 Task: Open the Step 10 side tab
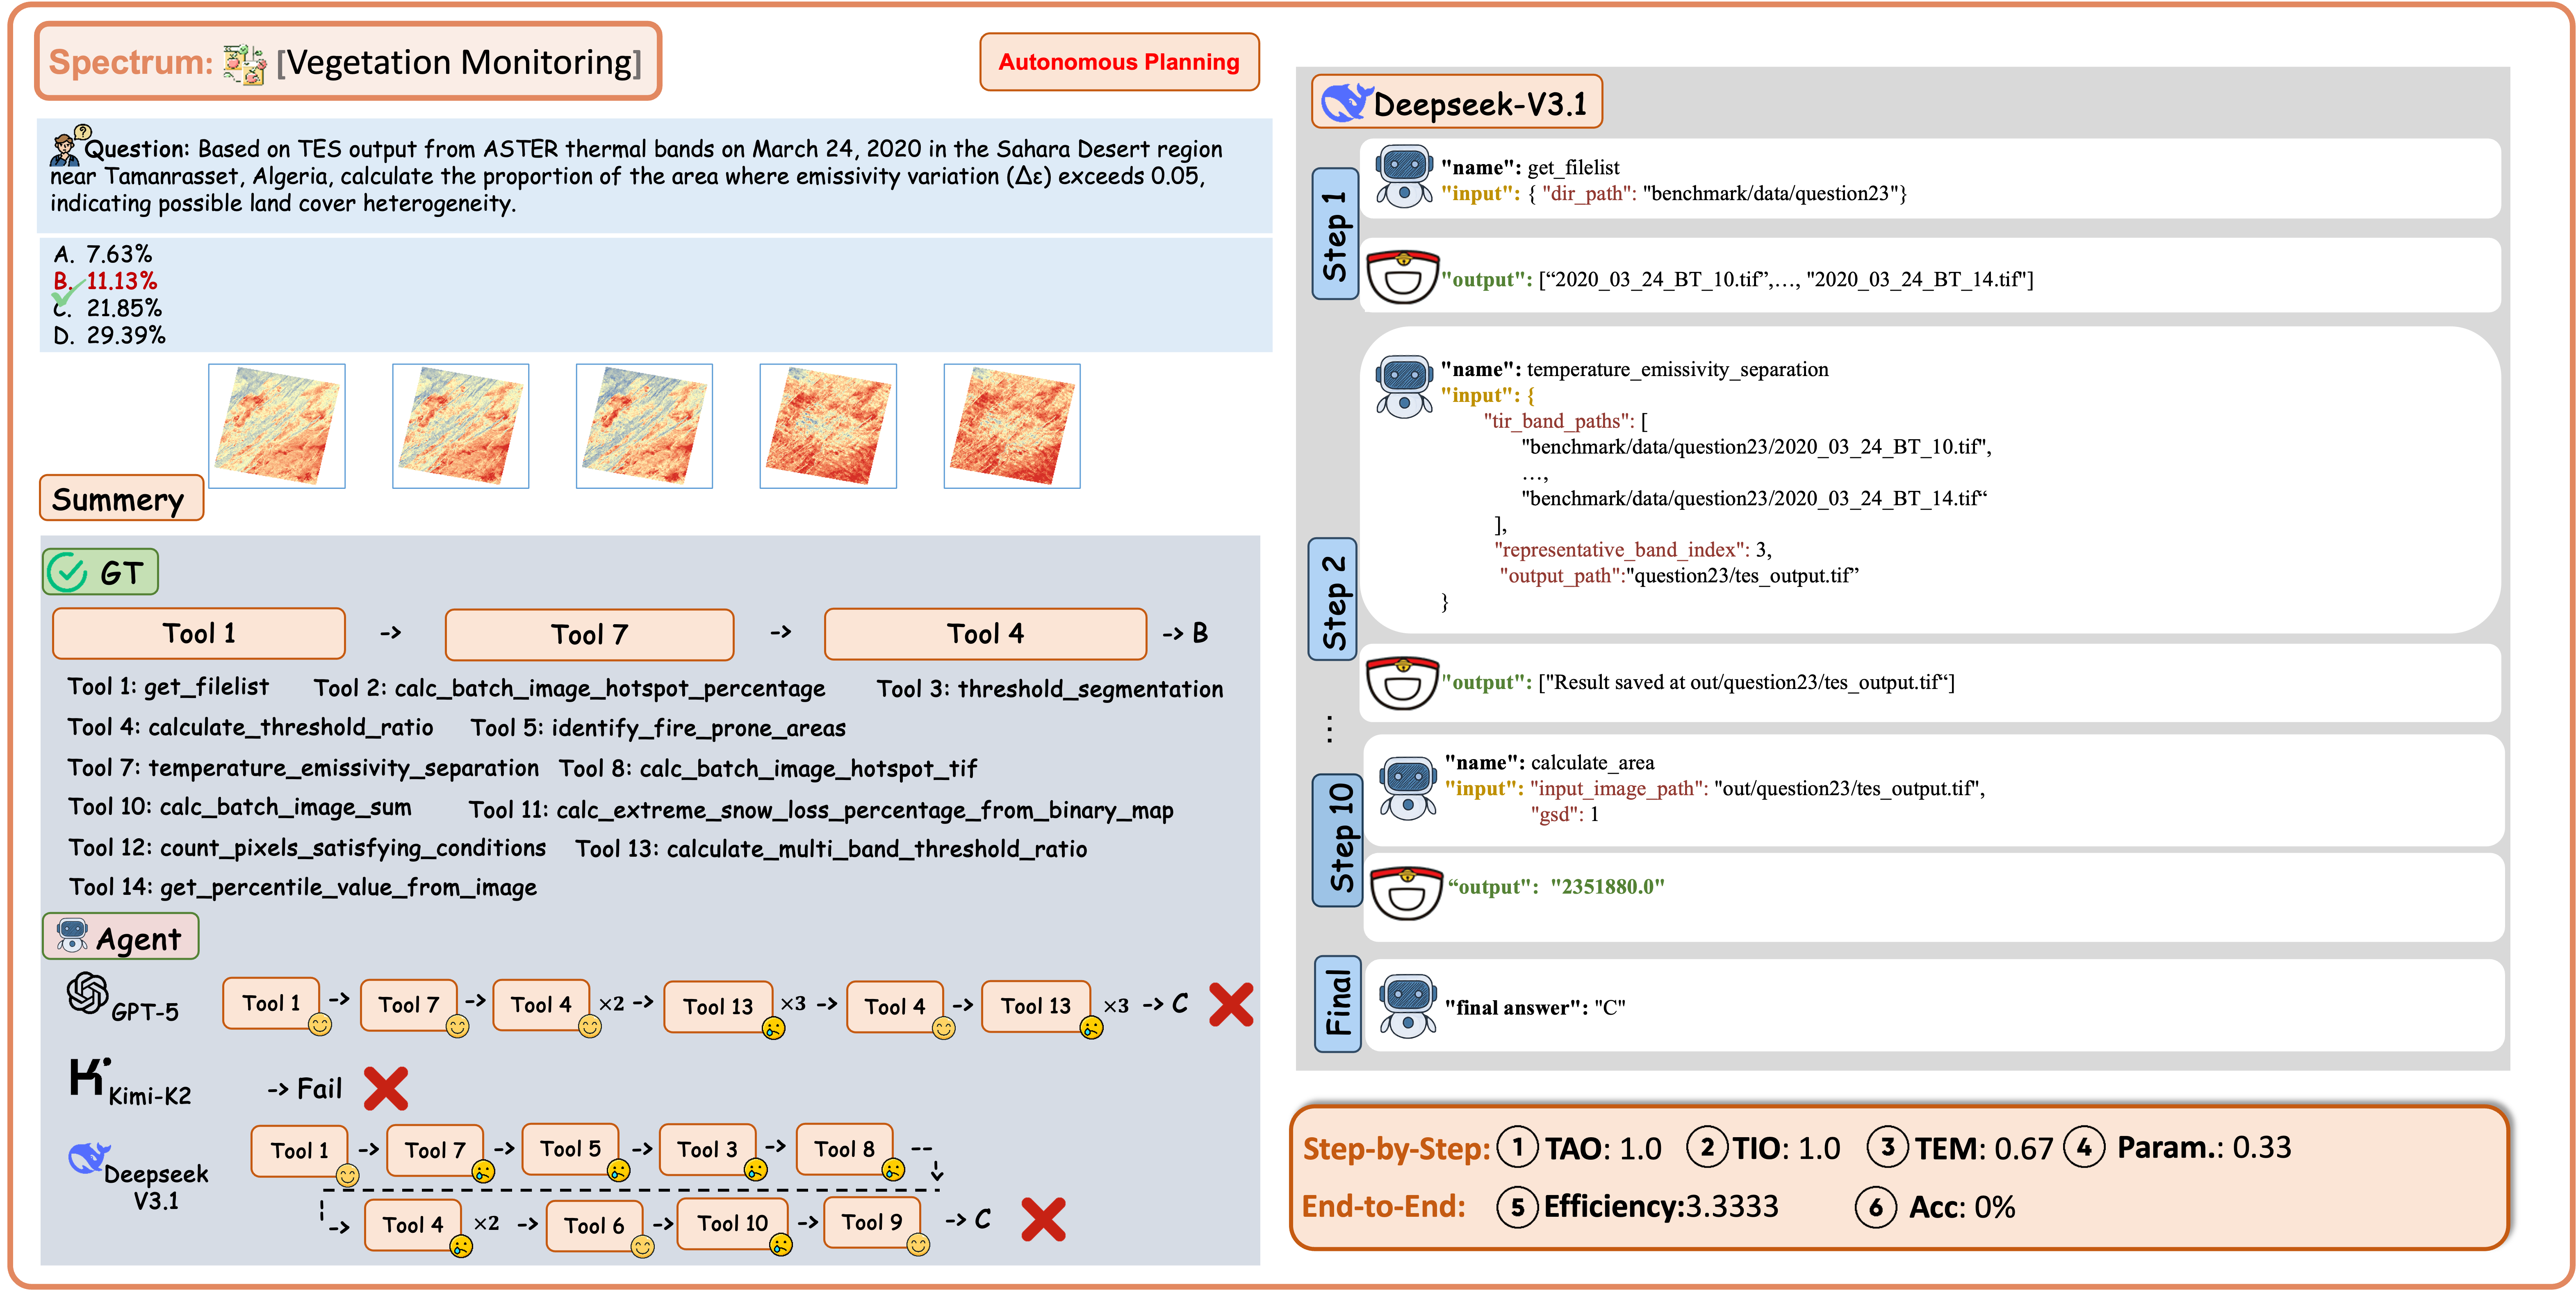click(1337, 839)
